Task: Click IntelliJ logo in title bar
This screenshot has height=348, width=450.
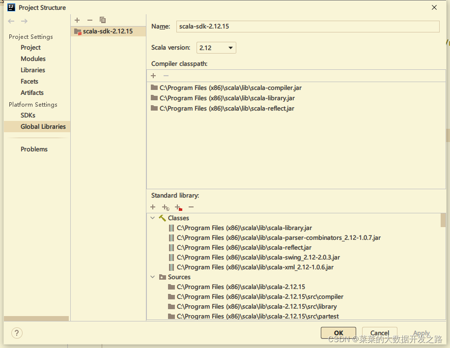Action: pyautogui.click(x=11, y=7)
